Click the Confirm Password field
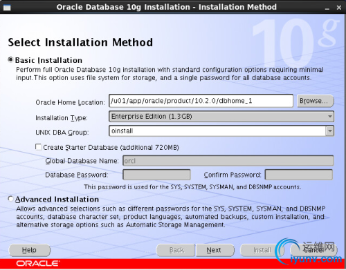The image size is (346, 270). (299, 175)
